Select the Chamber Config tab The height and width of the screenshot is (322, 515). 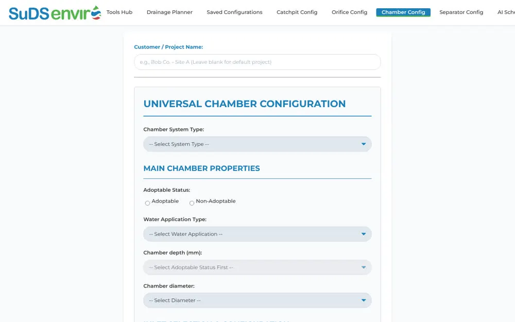pos(403,12)
